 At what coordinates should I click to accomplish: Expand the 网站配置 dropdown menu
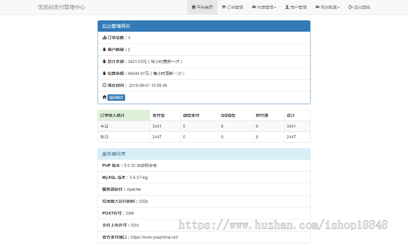[328, 7]
